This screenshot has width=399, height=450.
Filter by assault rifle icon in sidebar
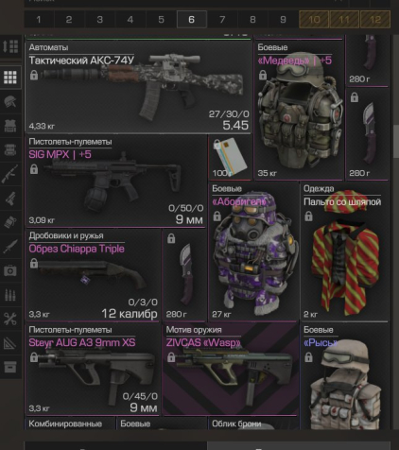[x=10, y=174]
